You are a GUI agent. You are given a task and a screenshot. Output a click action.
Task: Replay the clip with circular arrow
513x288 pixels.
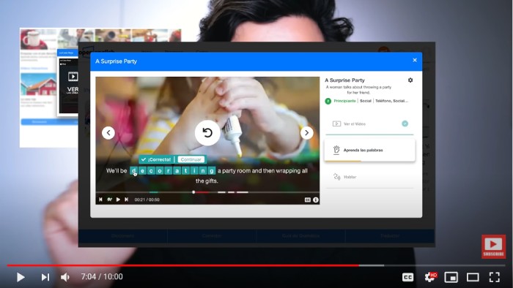coord(207,133)
